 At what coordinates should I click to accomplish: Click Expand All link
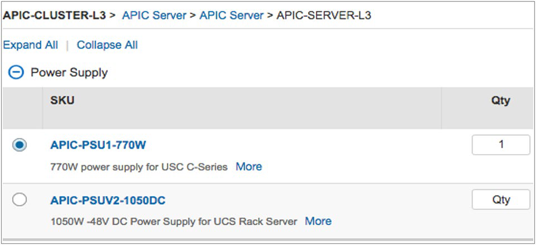[30, 45]
